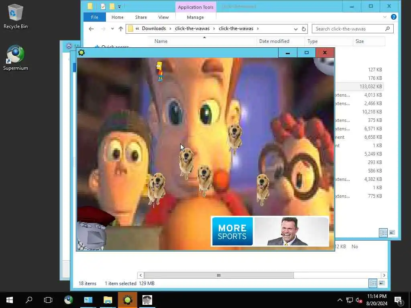Go up one folder level in Explorer

tap(120, 29)
